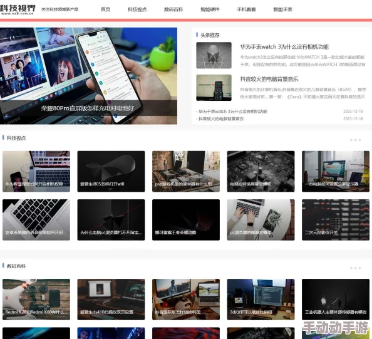Expand more via dots beside 科技视点 section
This screenshot has height=339, width=372.
point(355,140)
